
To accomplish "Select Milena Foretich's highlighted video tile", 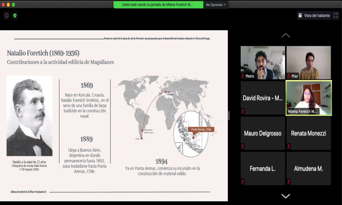I will tap(308, 97).
